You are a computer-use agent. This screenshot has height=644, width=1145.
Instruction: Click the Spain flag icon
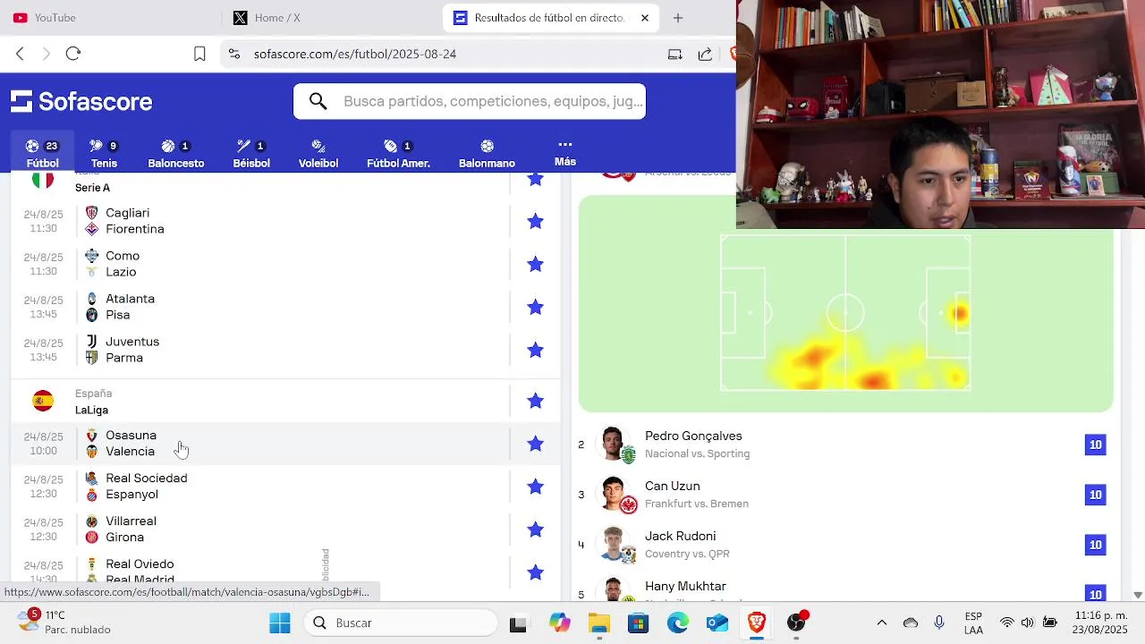point(42,401)
